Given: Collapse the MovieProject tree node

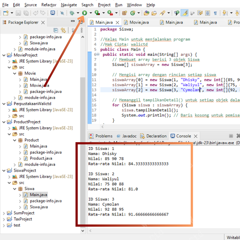Looking at the screenshot, I should [x=4, y=55].
